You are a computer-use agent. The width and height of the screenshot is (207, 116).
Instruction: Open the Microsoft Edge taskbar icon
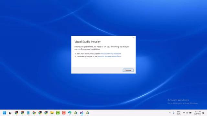[x=70, y=113]
